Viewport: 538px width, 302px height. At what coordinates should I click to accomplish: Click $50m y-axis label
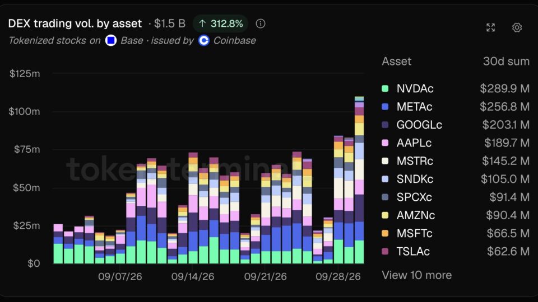pyautogui.click(x=26, y=188)
